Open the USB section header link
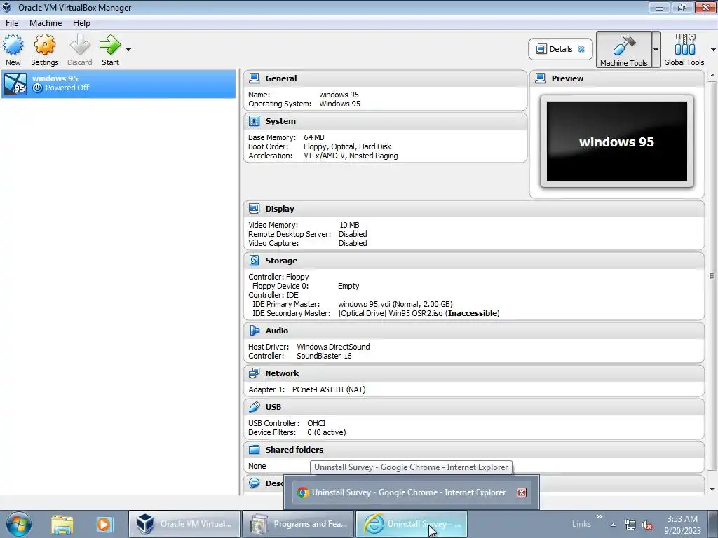 pos(273,407)
